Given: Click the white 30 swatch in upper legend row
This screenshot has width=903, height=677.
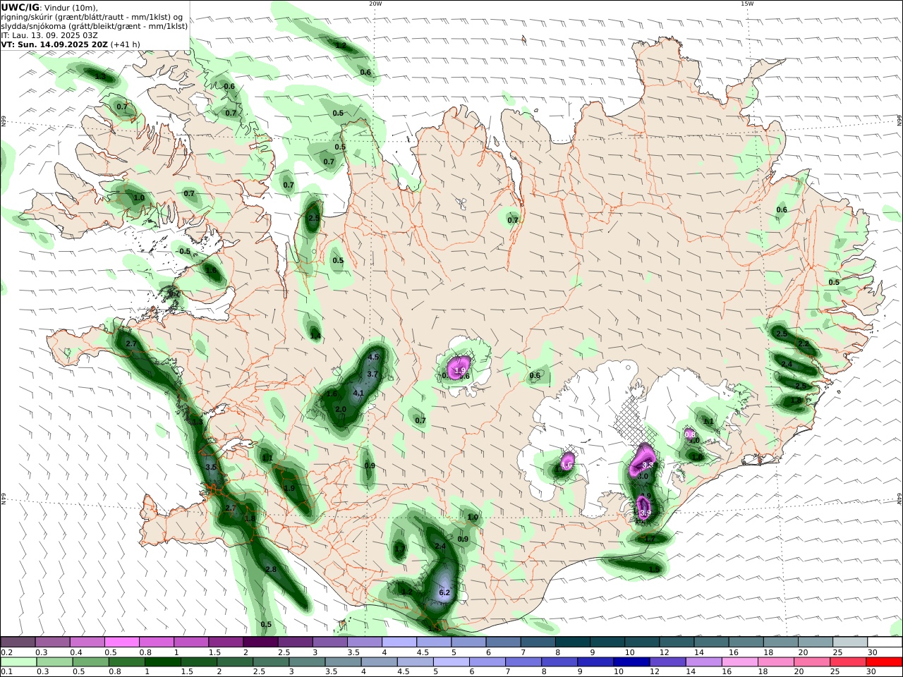Looking at the screenshot, I should tap(884, 642).
